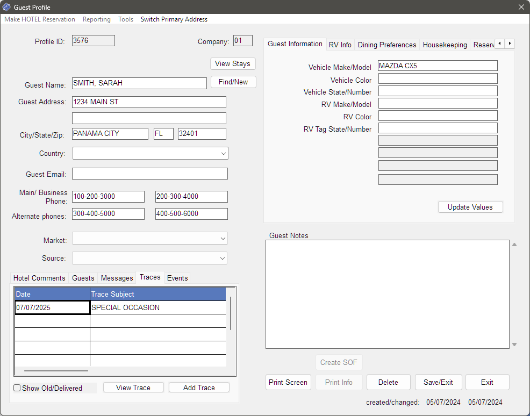Image resolution: width=530 pixels, height=416 pixels.
Task: Click the Print Screen button
Action: [288, 382]
